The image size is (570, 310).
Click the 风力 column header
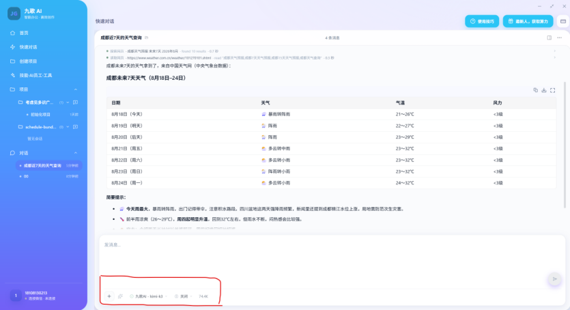497,103
